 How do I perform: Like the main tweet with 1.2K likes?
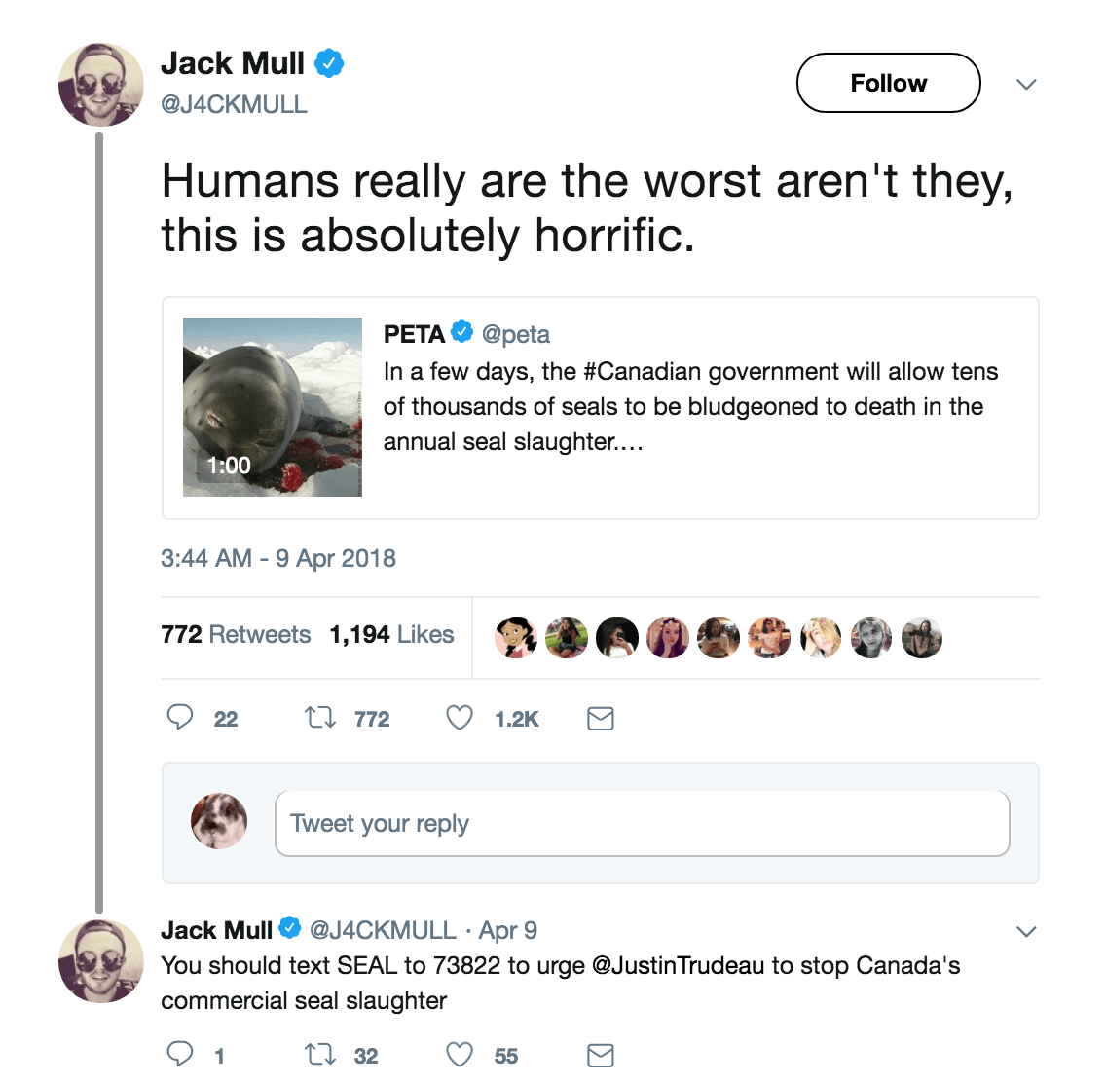[460, 718]
